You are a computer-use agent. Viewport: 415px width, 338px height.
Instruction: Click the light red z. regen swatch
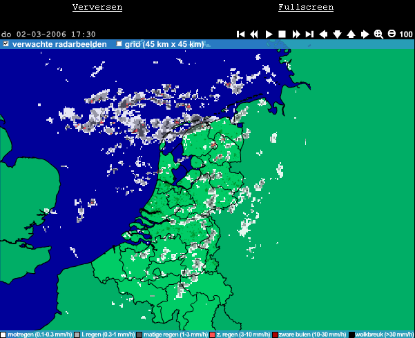coord(212,335)
